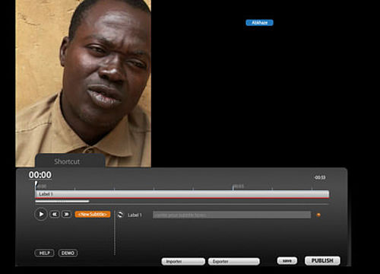Click the orange dot at the subtitle row's end

tap(318, 215)
